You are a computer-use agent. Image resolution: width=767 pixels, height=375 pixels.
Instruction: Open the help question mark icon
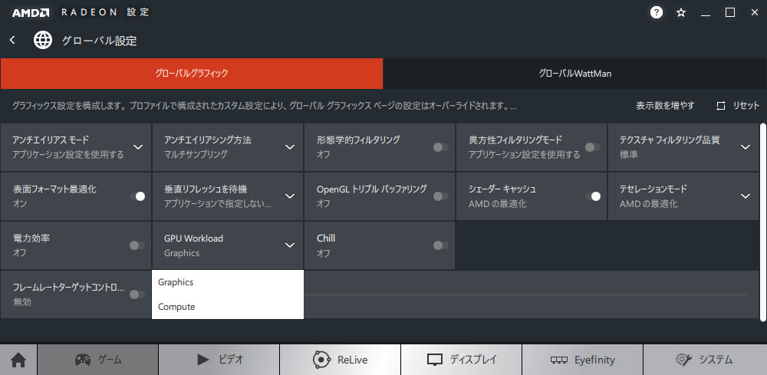click(x=656, y=13)
